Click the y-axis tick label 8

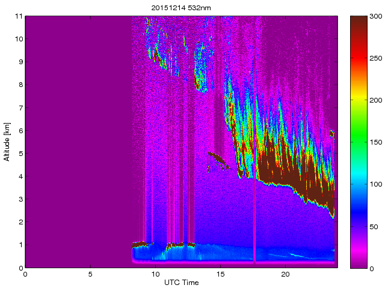(x=20, y=85)
